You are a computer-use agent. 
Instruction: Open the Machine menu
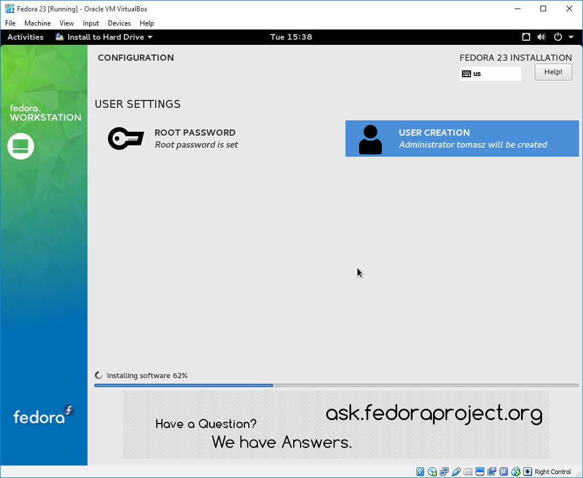coord(38,23)
